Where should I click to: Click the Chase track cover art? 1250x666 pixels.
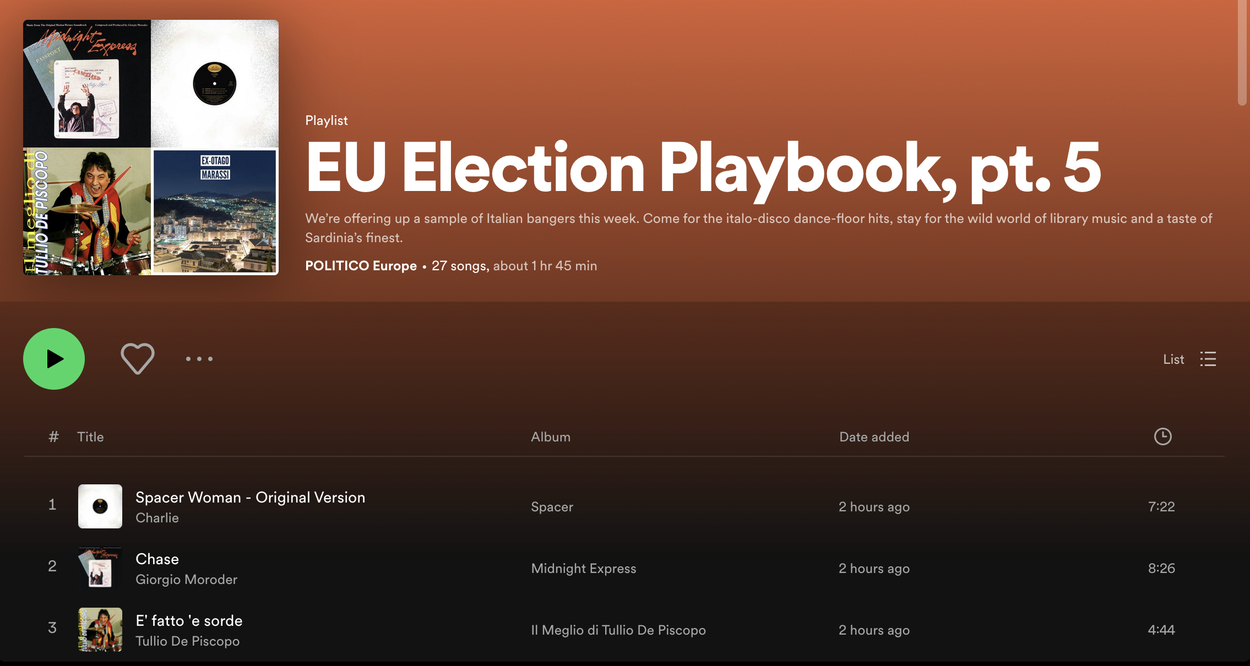(x=100, y=568)
